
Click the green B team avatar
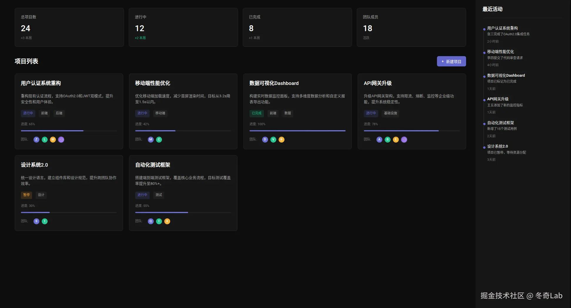point(388,140)
